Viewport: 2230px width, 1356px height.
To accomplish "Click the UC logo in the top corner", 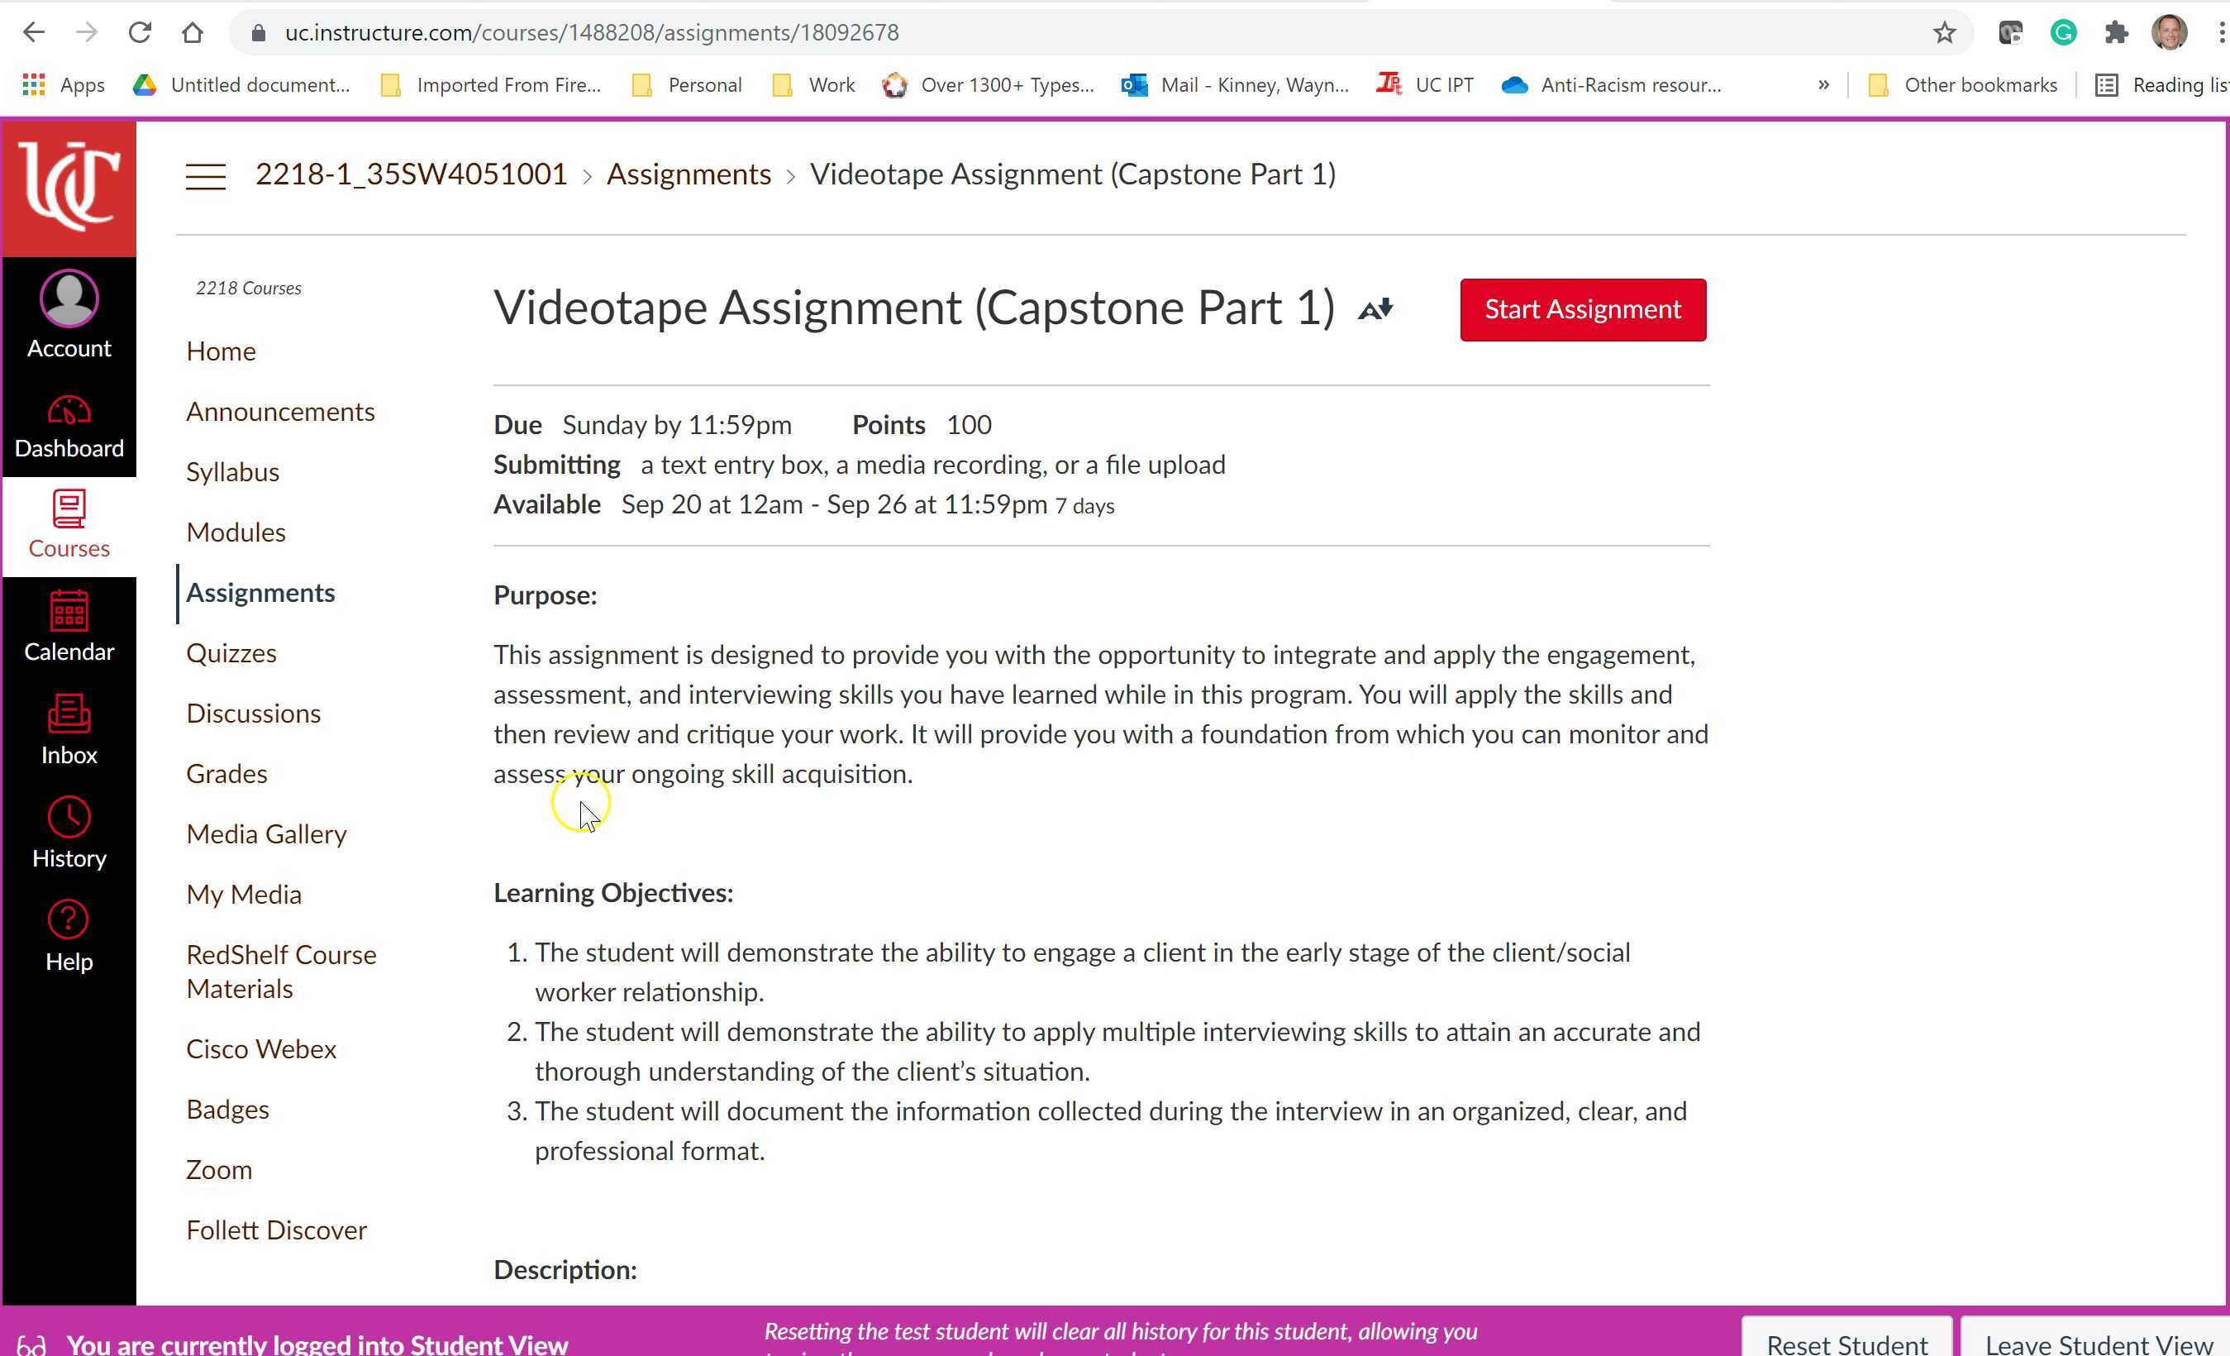I will coord(69,185).
